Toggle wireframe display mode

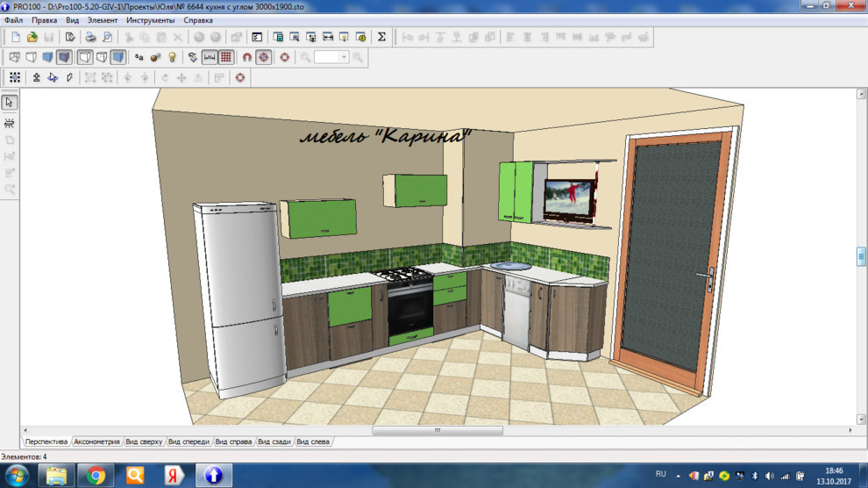click(x=15, y=57)
